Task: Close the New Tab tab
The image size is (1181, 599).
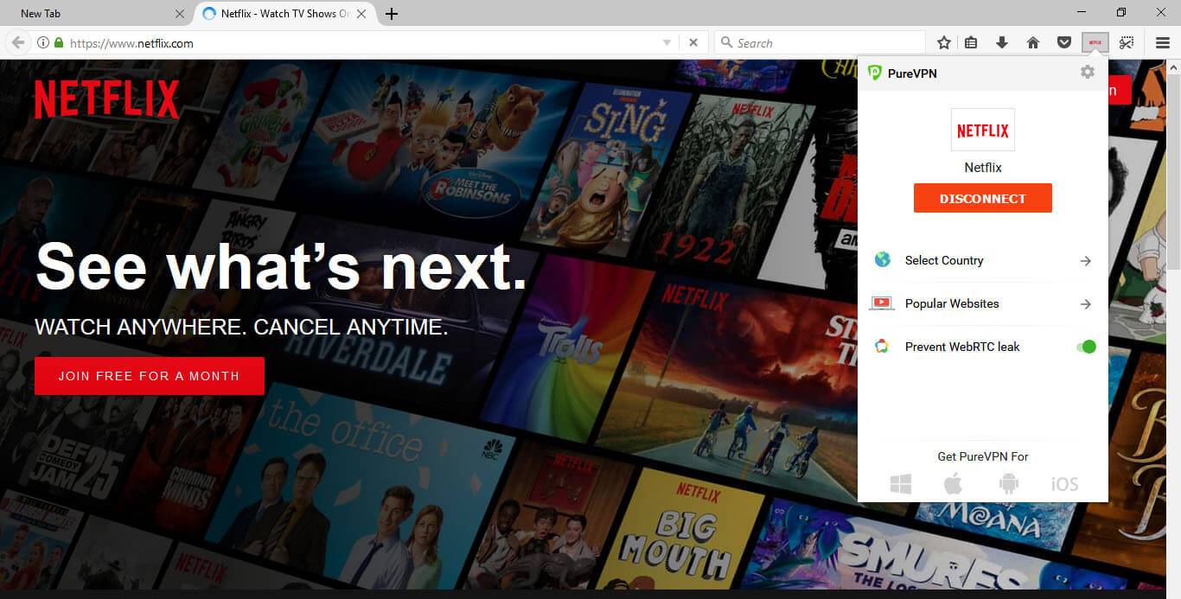Action: pyautogui.click(x=180, y=14)
